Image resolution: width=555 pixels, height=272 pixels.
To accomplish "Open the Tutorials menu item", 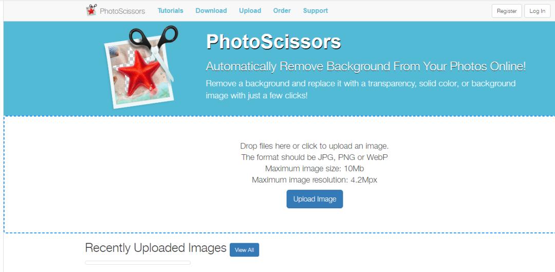I will (x=170, y=11).
